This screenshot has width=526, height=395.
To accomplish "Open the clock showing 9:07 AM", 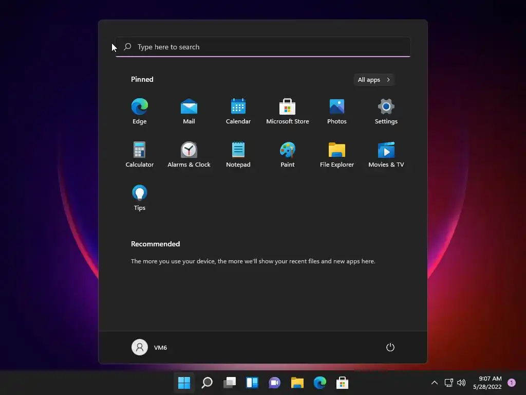I will pyautogui.click(x=487, y=383).
